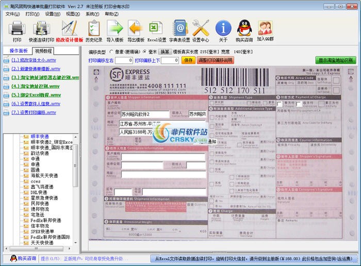Select 像素(更精确) radio button
The height and width of the screenshot is (266, 361).
coord(112,52)
